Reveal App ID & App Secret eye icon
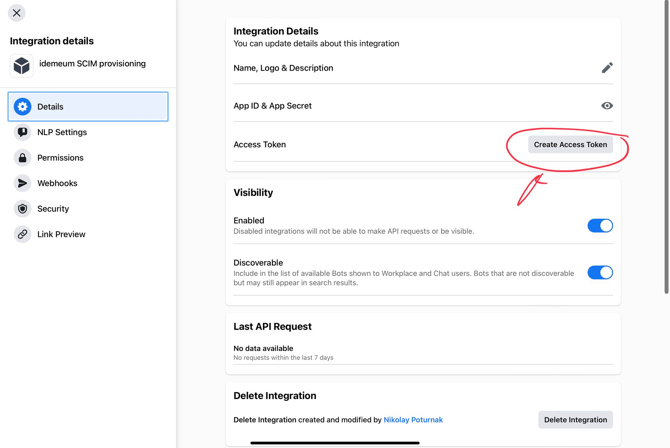Viewport: 670px width, 448px height. click(x=607, y=106)
